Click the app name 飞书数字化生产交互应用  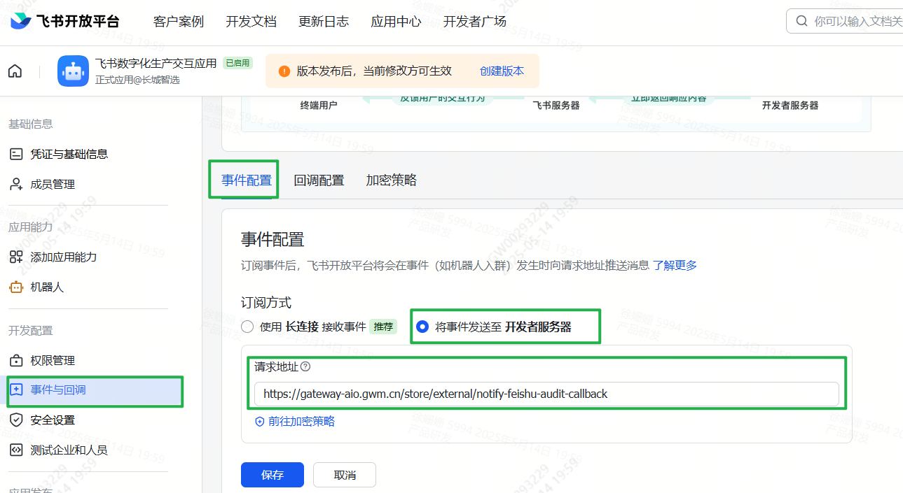click(156, 63)
